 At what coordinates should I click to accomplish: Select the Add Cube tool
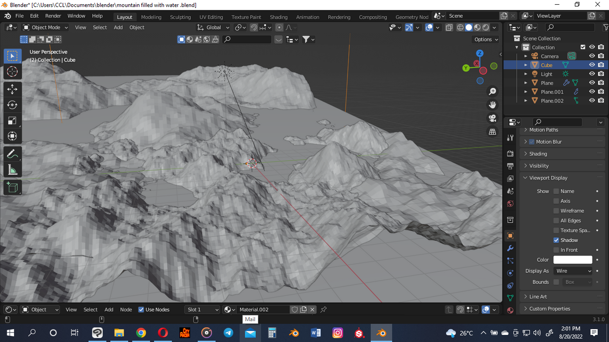point(12,188)
